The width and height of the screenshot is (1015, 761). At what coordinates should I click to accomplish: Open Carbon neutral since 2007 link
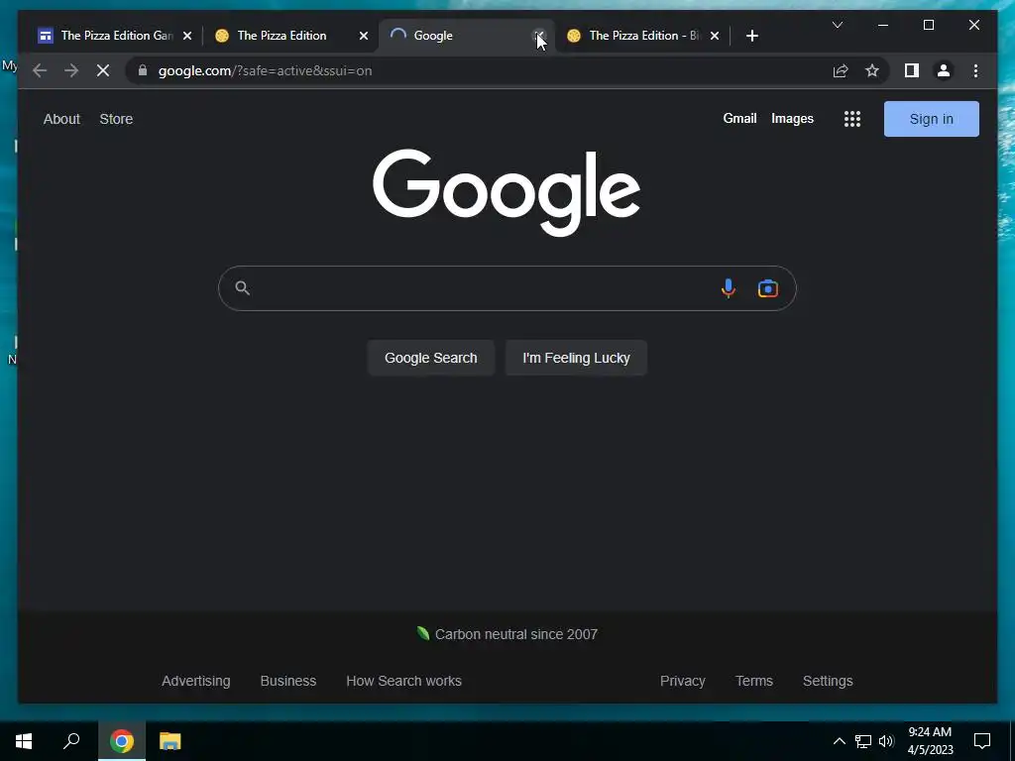pos(507,634)
